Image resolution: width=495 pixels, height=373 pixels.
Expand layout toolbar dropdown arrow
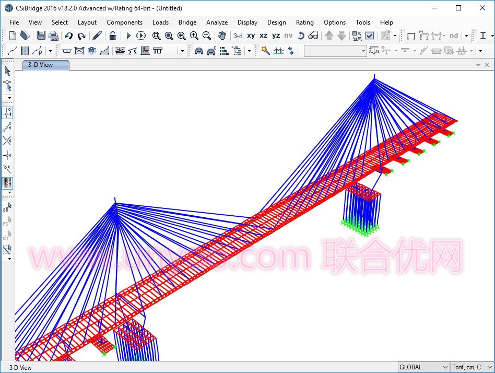tap(50, 51)
